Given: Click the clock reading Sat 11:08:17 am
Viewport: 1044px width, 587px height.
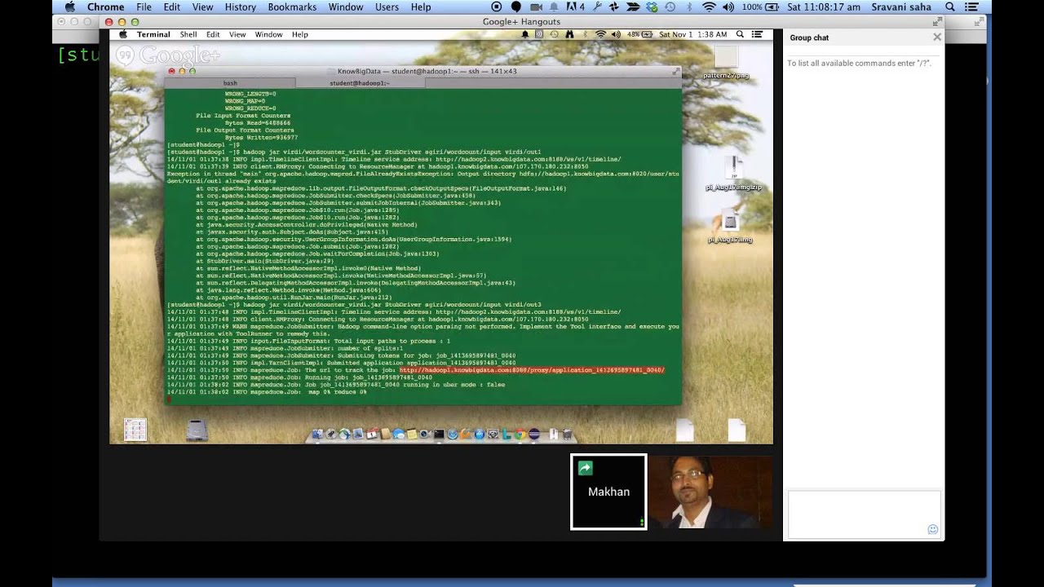Looking at the screenshot, I should [x=824, y=7].
